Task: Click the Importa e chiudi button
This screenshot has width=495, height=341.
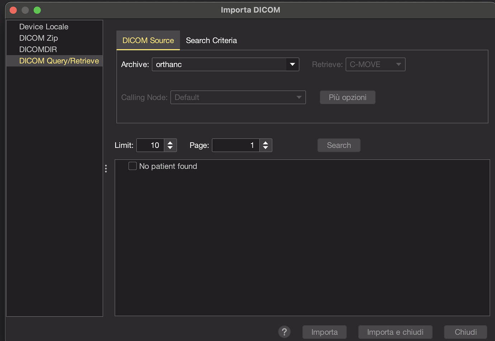Action: (x=395, y=332)
